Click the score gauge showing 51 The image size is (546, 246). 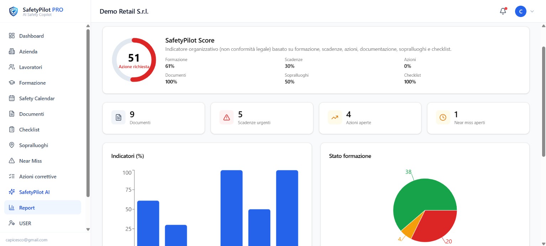tap(134, 60)
